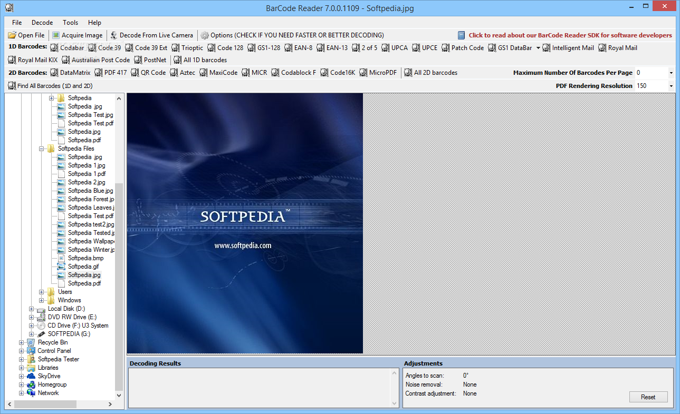Open the Maximum Number Of Barcodes Per Page dropdown
Viewport: 680px width, 414px height.
[671, 73]
